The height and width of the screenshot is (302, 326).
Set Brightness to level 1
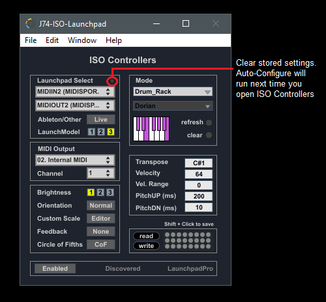[x=91, y=192]
